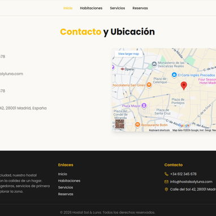Click the red location pin on map
This screenshot has height=216, width=216.
pyautogui.click(x=184, y=86)
